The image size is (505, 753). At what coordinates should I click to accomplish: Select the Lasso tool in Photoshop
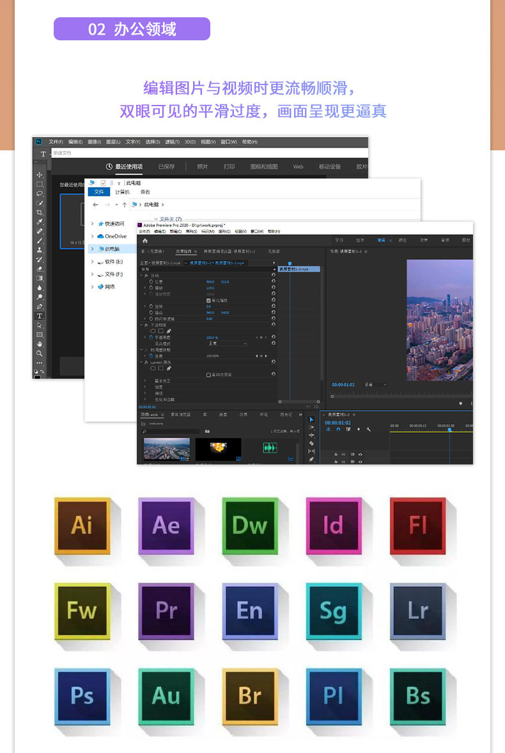40,194
